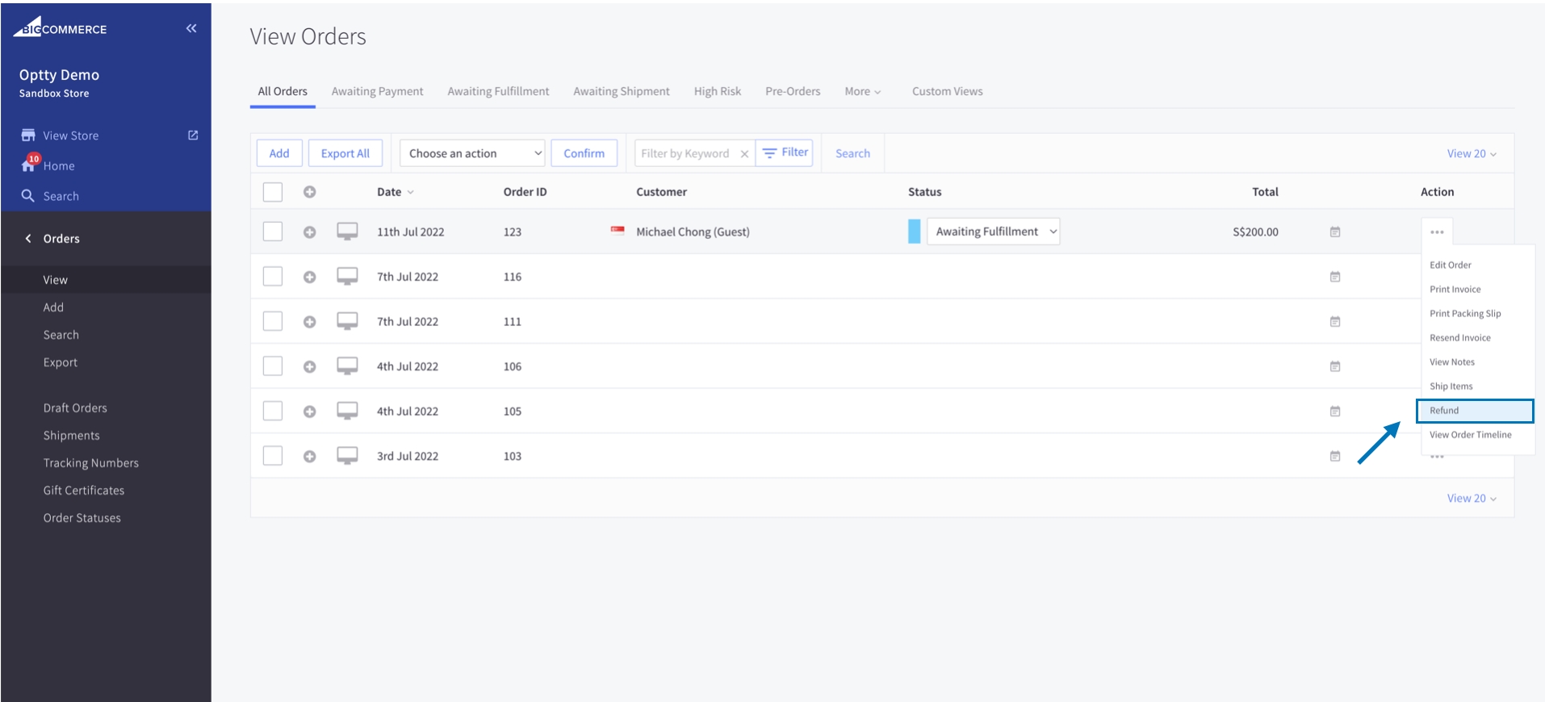Select all orders with header checkbox
The width and height of the screenshot is (1545, 702).
pos(273,192)
